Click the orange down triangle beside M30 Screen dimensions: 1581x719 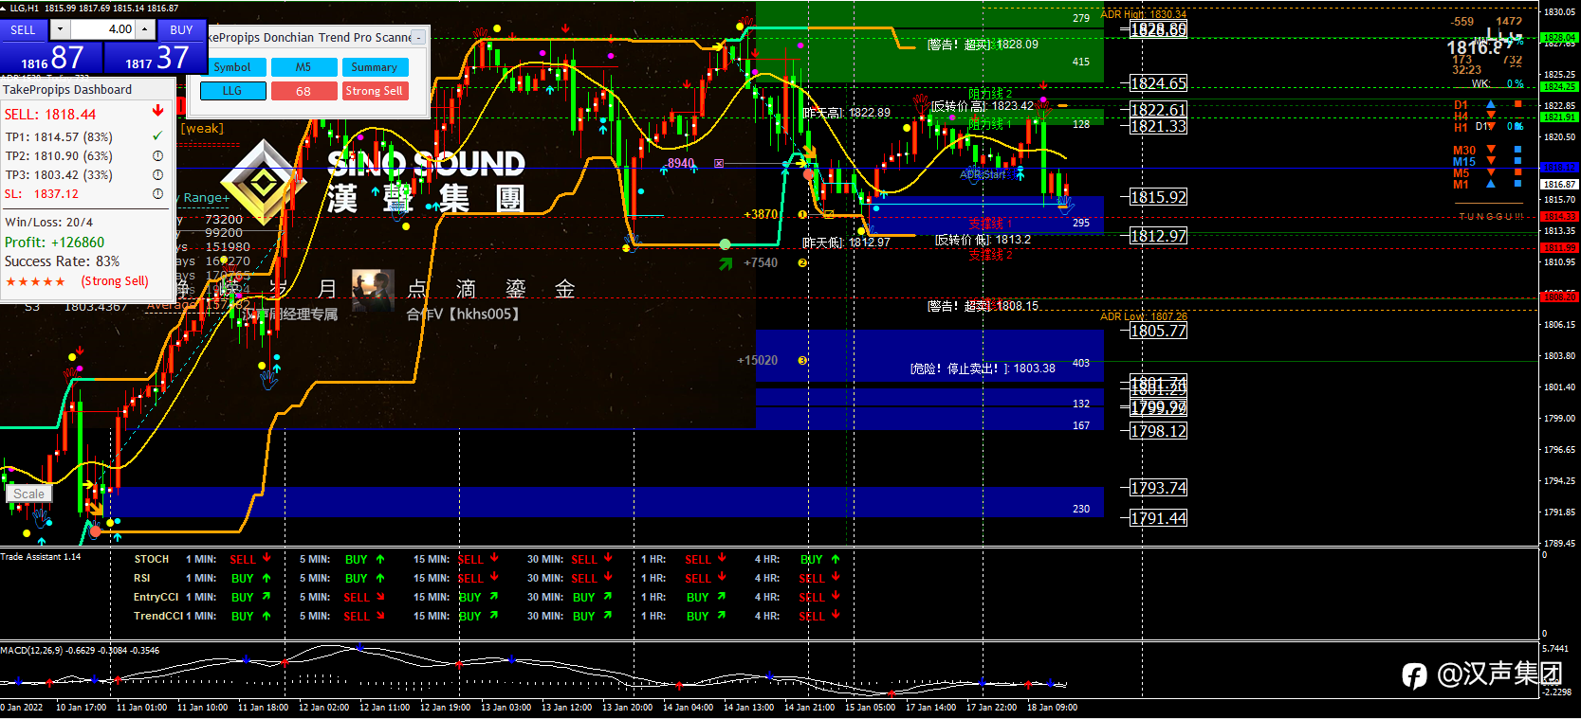tap(1491, 150)
